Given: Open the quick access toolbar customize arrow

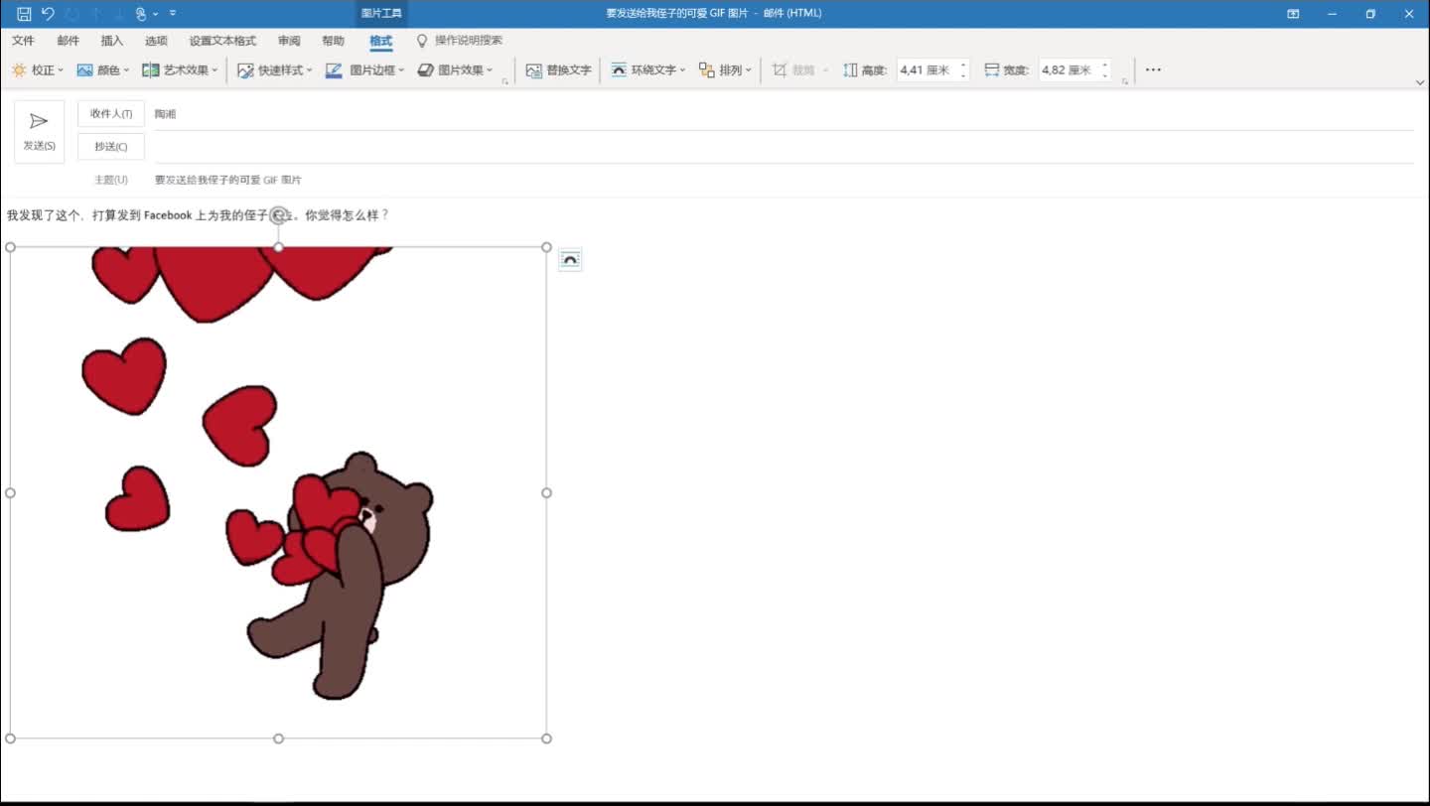Looking at the screenshot, I should pyautogui.click(x=173, y=14).
